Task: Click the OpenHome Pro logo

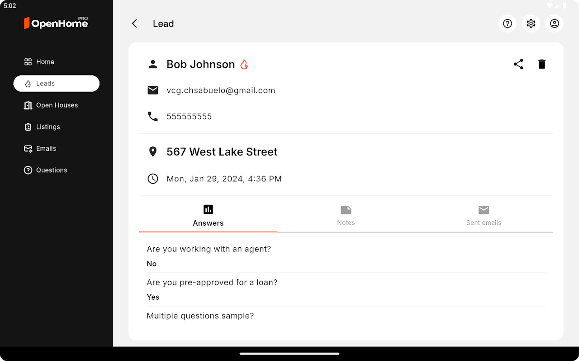Action: point(56,23)
